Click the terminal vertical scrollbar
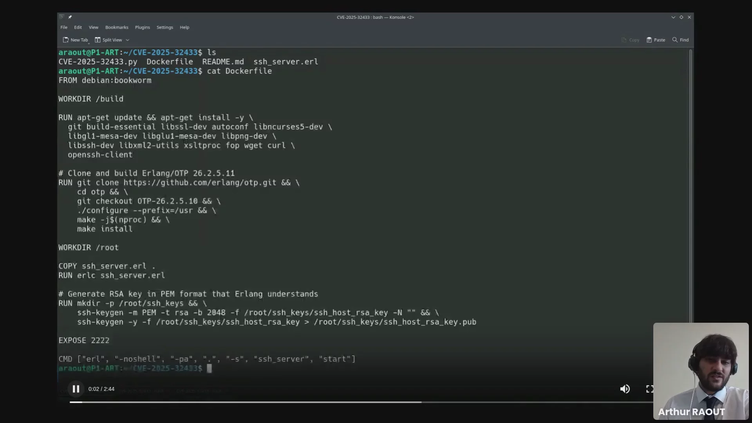The image size is (752, 423). (691, 186)
